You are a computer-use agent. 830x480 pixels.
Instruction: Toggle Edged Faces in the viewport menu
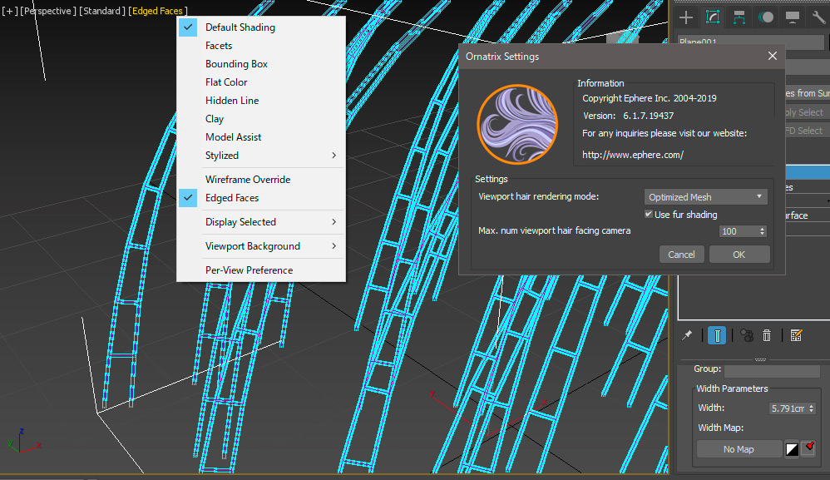point(232,198)
